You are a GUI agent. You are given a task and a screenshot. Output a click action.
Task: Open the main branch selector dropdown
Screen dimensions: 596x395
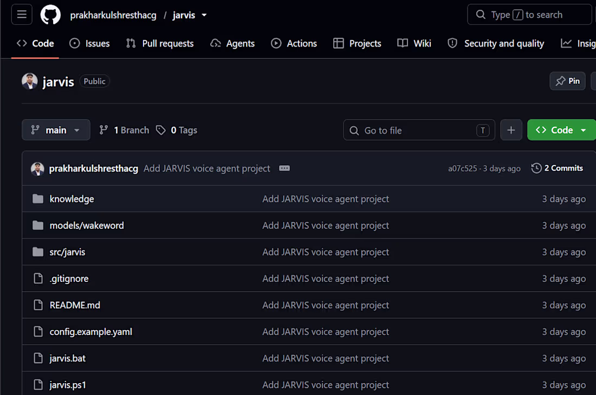56,130
